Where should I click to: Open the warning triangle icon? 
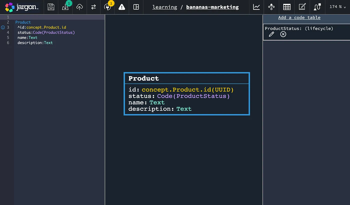coord(122,7)
